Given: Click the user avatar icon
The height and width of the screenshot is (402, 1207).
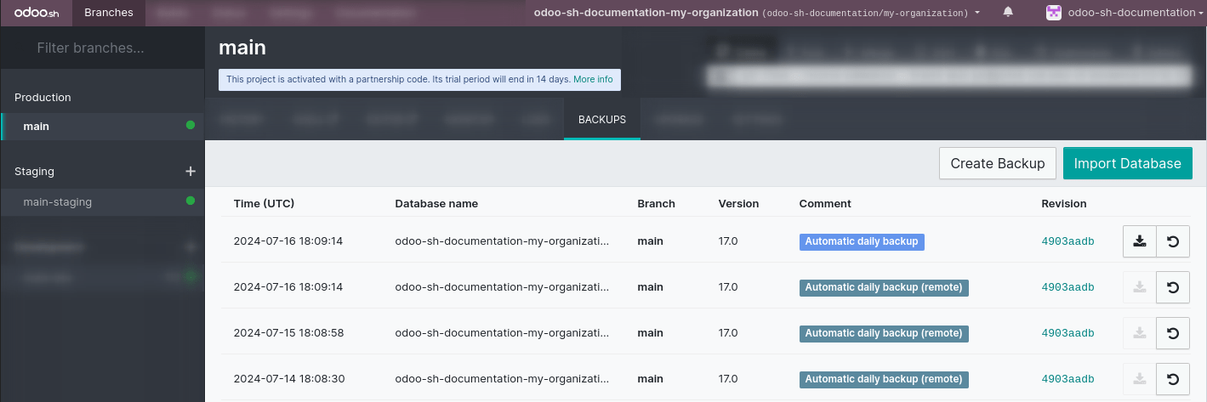Looking at the screenshot, I should pyautogui.click(x=1053, y=13).
